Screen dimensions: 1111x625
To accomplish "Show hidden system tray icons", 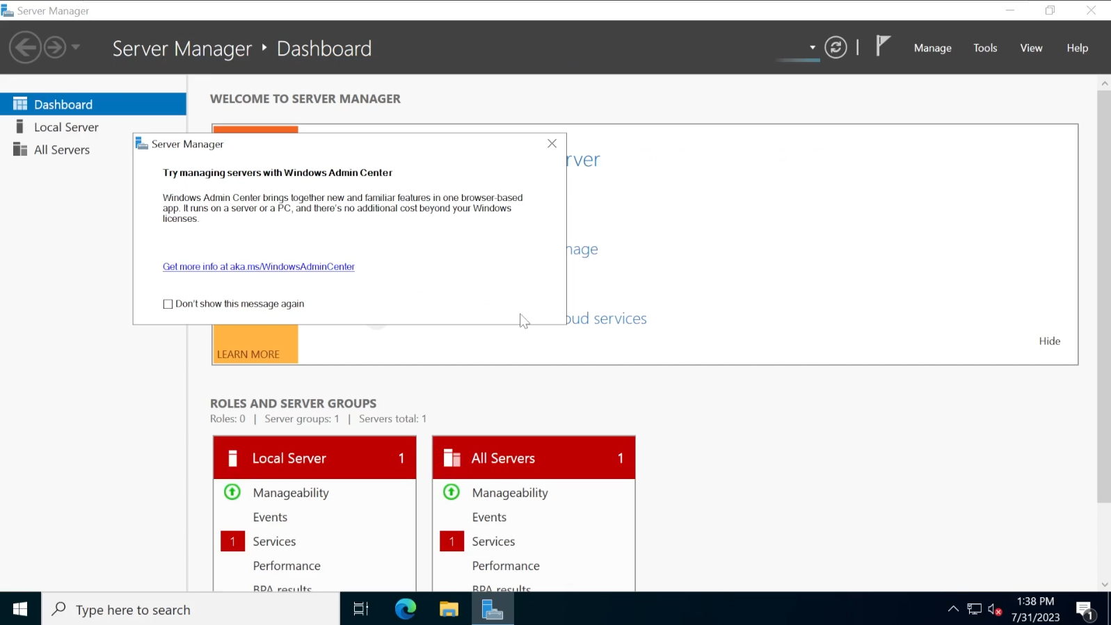I will click(953, 609).
